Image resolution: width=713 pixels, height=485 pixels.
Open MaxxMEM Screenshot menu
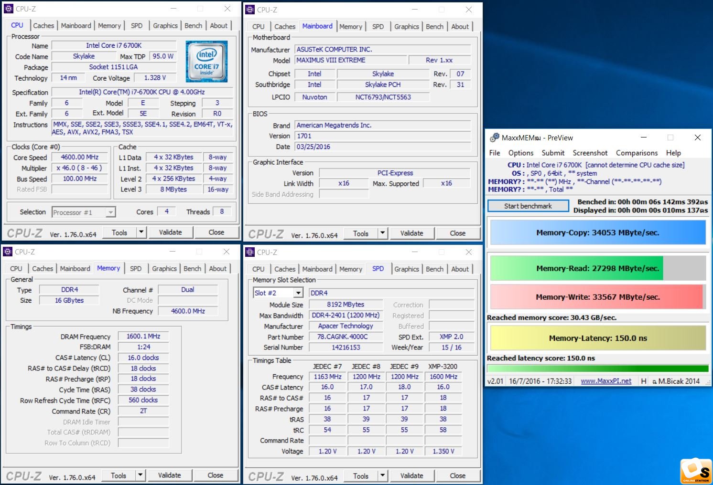[590, 153]
